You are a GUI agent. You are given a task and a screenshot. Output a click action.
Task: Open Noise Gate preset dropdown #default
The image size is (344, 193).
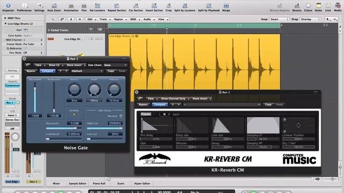click(87, 71)
